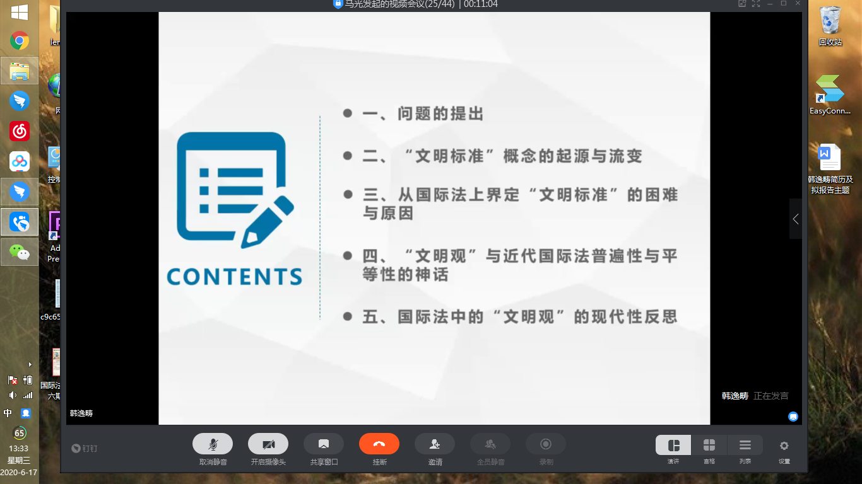Viewport: 862px width, 484px height.
Task: Open NetEase Cloud Music taskbar icon
Action: coord(20,131)
